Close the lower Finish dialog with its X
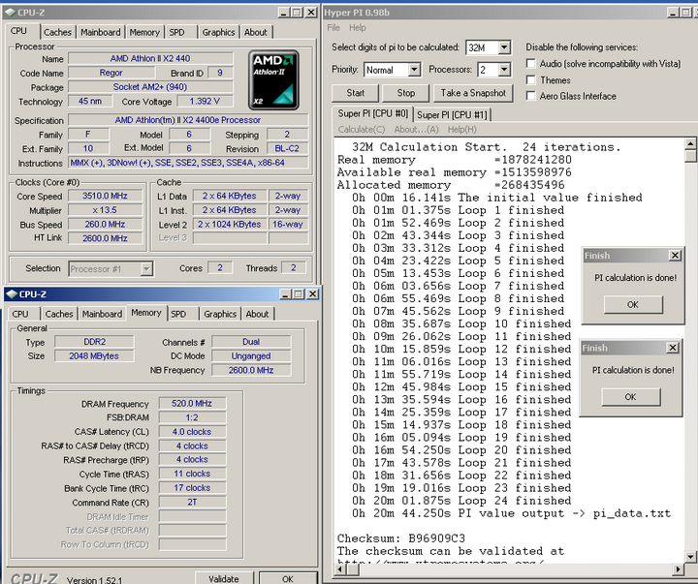The image size is (698, 584). pyautogui.click(x=675, y=348)
